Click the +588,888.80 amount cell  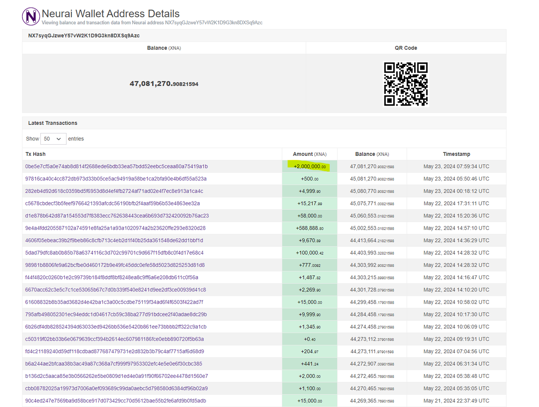tap(309, 228)
